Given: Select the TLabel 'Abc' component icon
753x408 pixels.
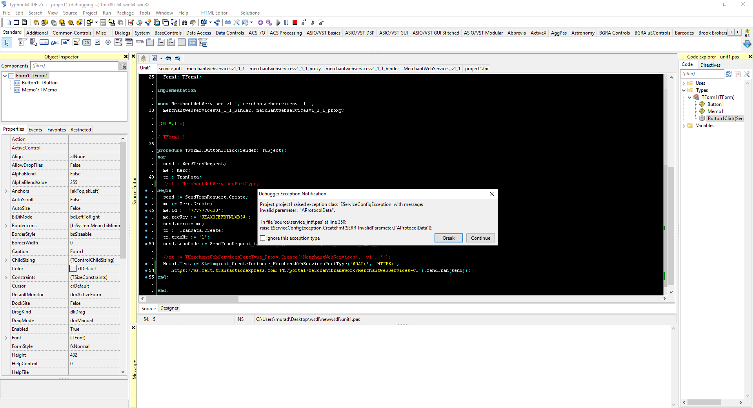Looking at the screenshot, I should click(55, 42).
